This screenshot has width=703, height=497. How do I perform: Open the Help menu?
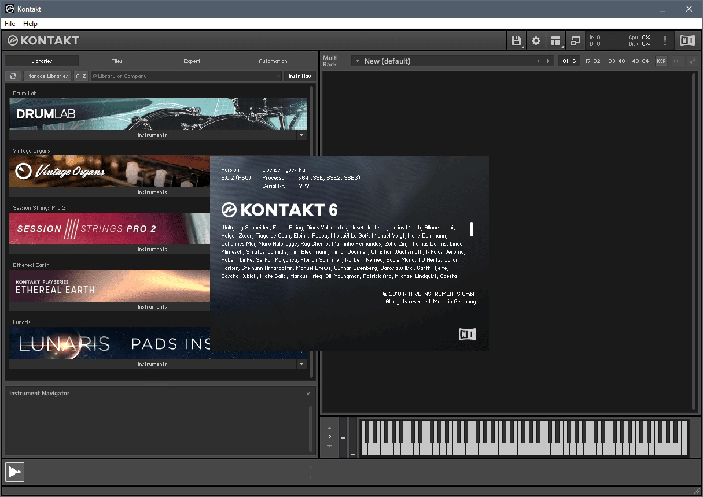click(30, 24)
